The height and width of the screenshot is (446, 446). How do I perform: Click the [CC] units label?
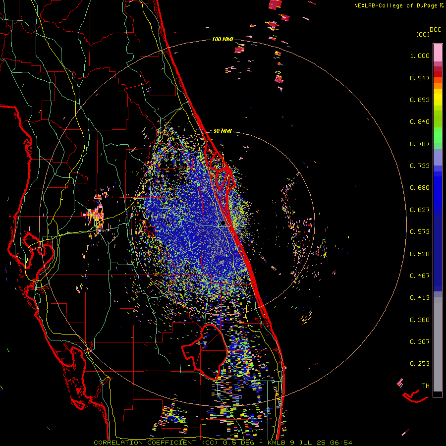[423, 34]
